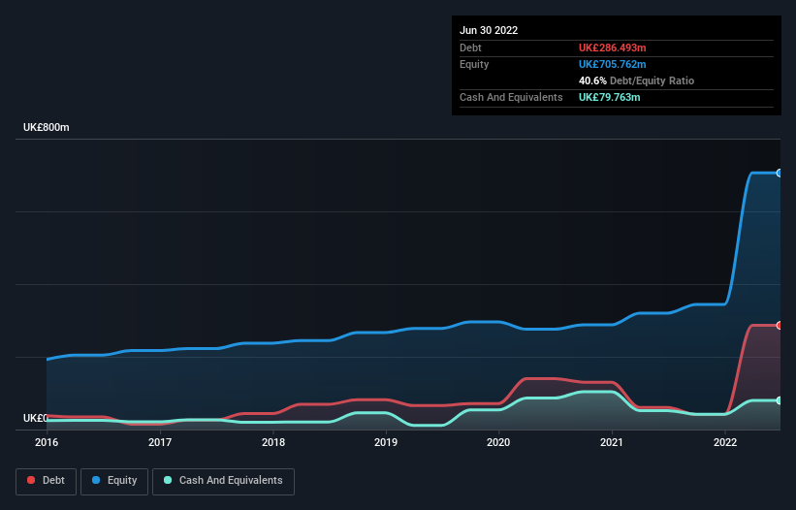Click the 2020 x-axis label
The height and width of the screenshot is (510, 796).
pyautogui.click(x=498, y=442)
